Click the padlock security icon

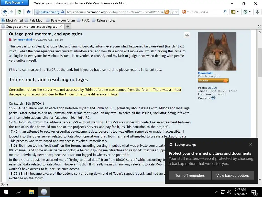[x=63, y=12]
